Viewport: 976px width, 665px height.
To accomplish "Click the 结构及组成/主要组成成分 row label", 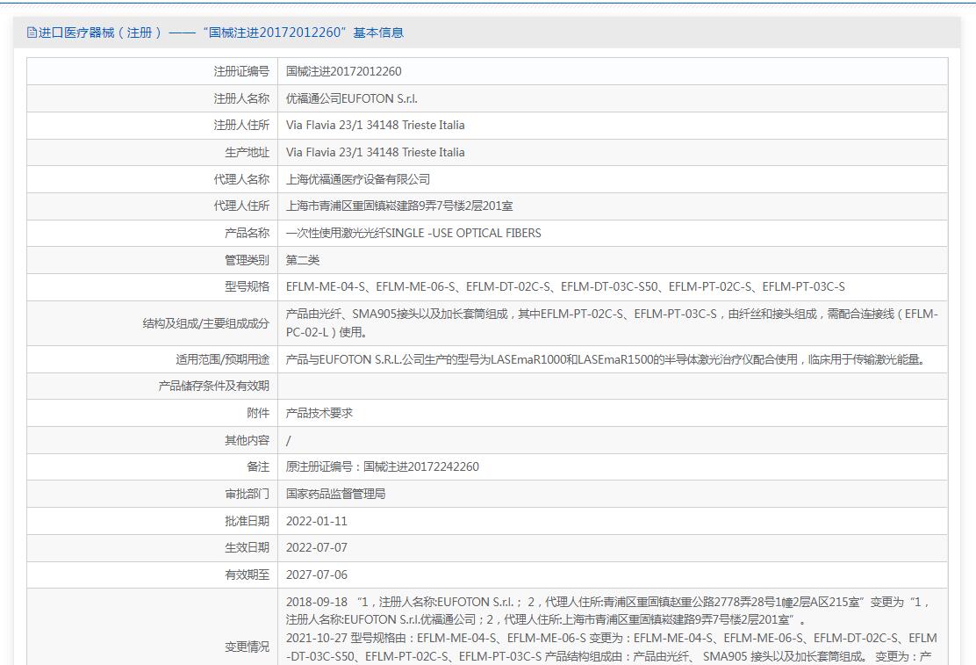I will [206, 323].
